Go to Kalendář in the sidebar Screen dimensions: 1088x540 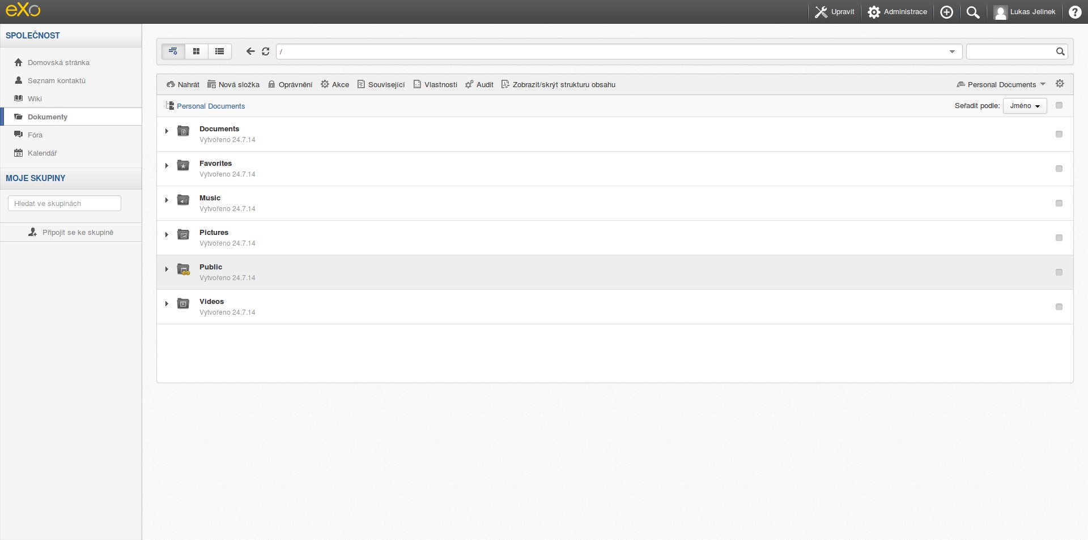pyautogui.click(x=42, y=153)
